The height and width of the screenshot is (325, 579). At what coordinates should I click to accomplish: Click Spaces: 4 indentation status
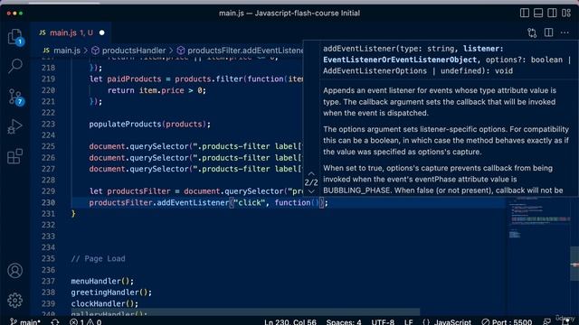pyautogui.click(x=344, y=321)
